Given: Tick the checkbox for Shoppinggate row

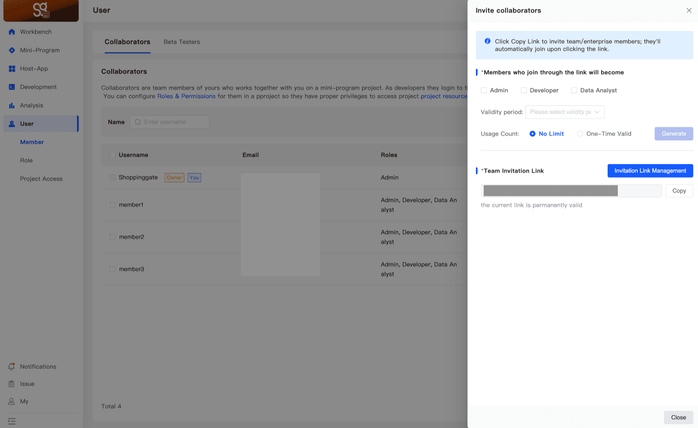Looking at the screenshot, I should tap(113, 177).
